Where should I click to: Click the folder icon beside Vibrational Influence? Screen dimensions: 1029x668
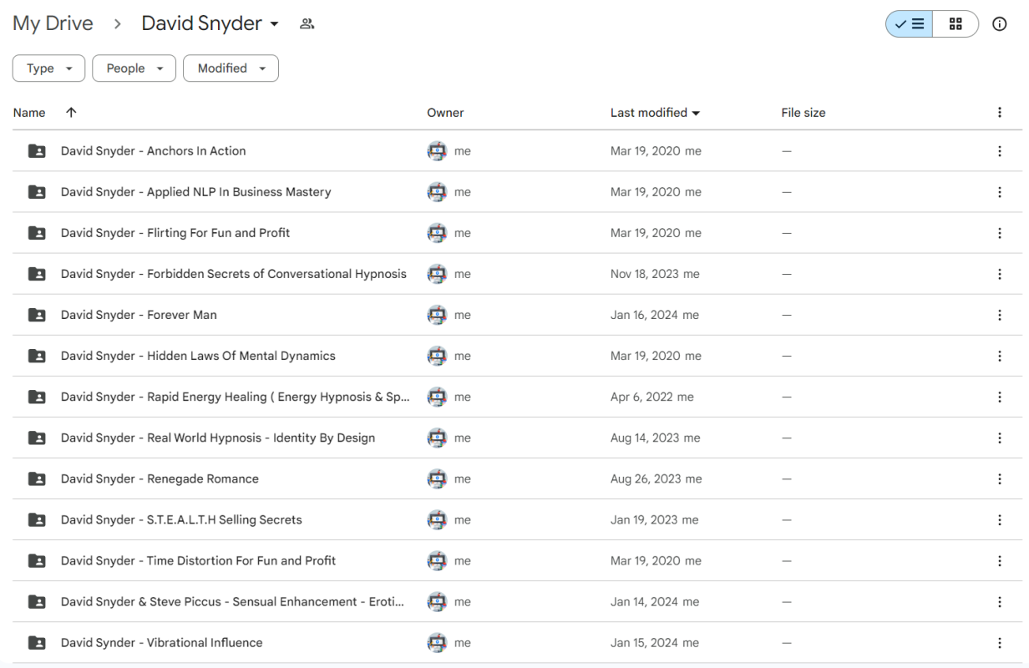pyautogui.click(x=36, y=642)
